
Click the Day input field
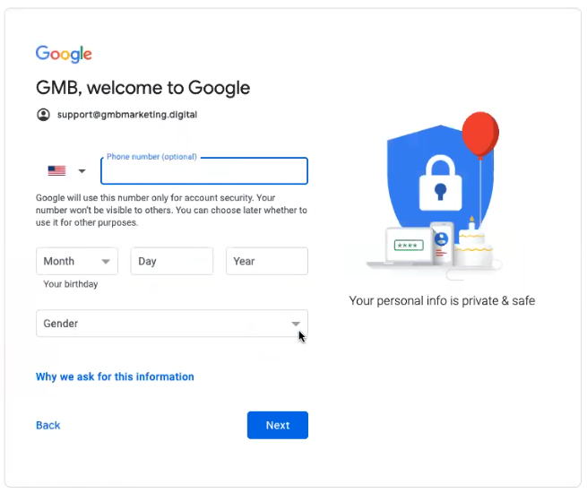pos(171,261)
